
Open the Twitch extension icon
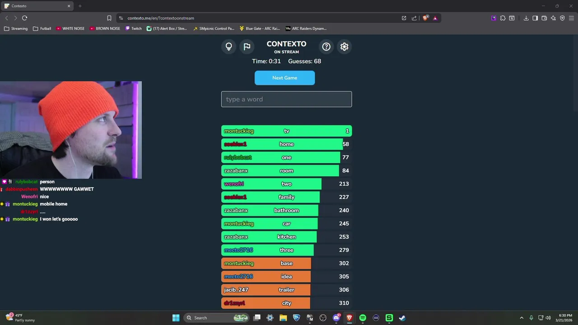494,18
